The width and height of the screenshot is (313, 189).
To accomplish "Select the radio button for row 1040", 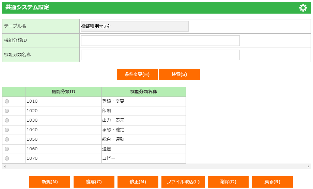I will tap(7, 130).
